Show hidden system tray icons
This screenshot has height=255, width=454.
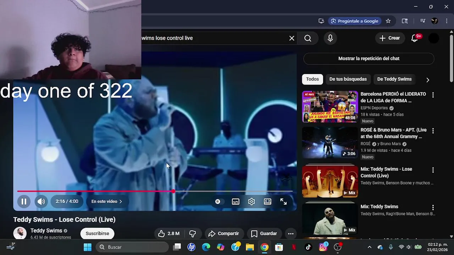[x=369, y=247]
